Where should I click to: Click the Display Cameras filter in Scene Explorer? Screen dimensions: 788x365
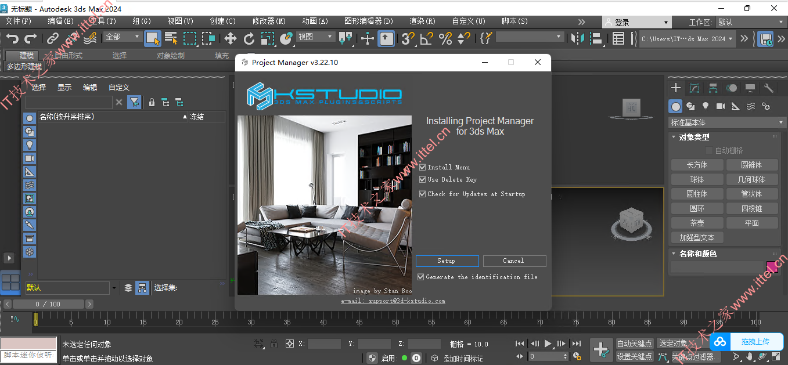(x=30, y=158)
